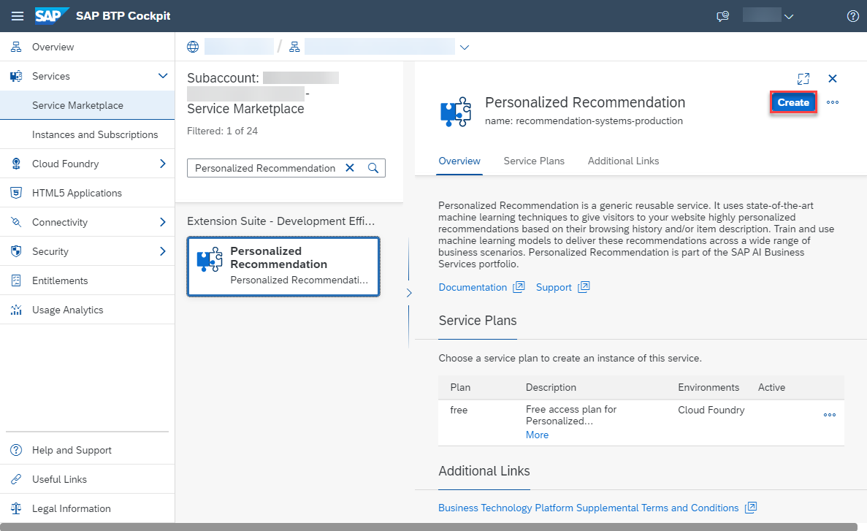Image resolution: width=867 pixels, height=531 pixels.
Task: Open the hamburger navigation menu
Action: tap(18, 16)
